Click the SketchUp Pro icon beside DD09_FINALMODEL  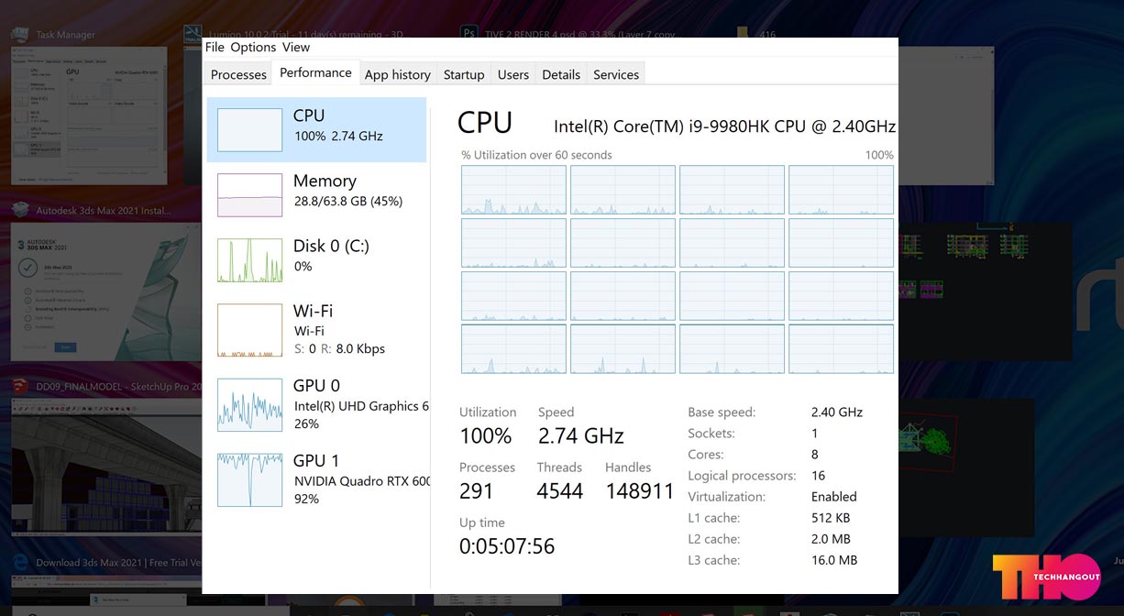click(19, 386)
